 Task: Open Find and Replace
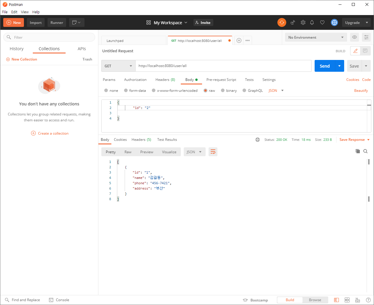coord(22,300)
